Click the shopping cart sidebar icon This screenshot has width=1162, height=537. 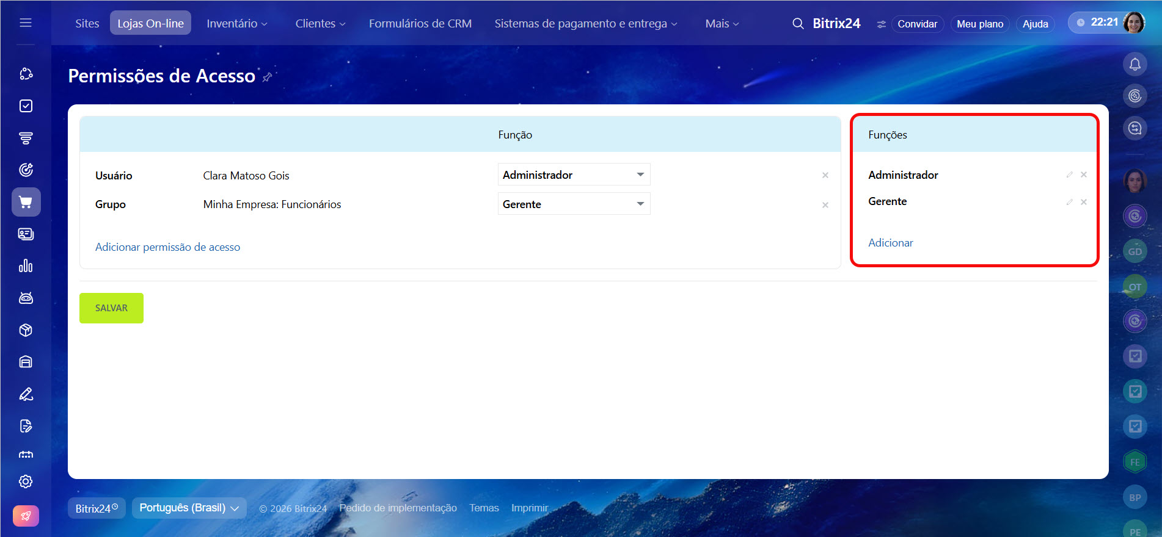(26, 202)
